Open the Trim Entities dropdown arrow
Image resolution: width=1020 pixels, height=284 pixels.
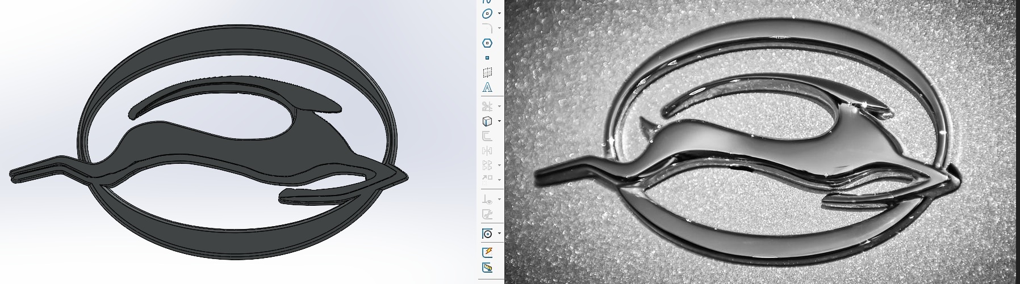point(499,106)
